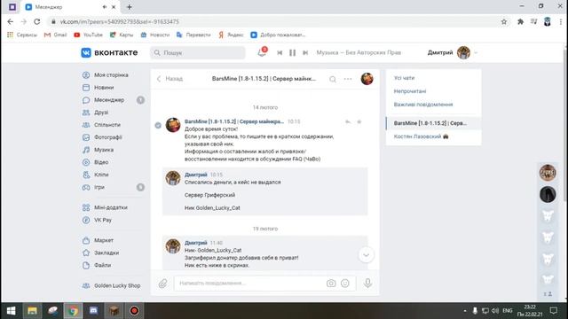Click the VK Pay icon
This screenshot has width=568, height=319.
point(86,220)
